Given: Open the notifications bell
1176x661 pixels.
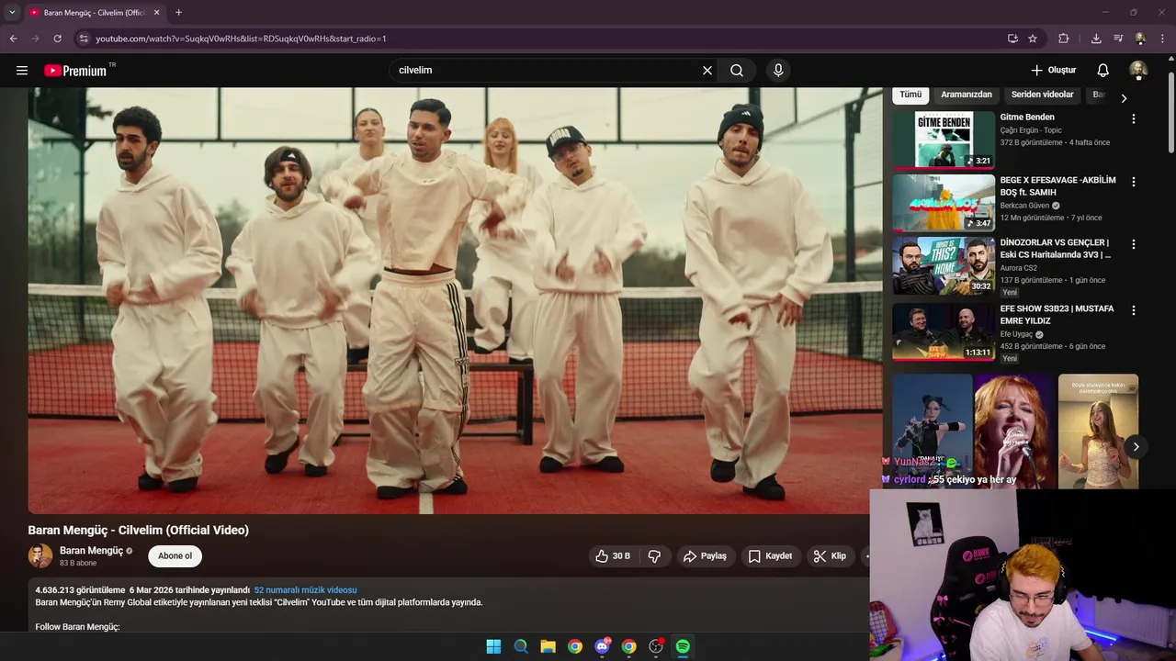Looking at the screenshot, I should (x=1103, y=70).
